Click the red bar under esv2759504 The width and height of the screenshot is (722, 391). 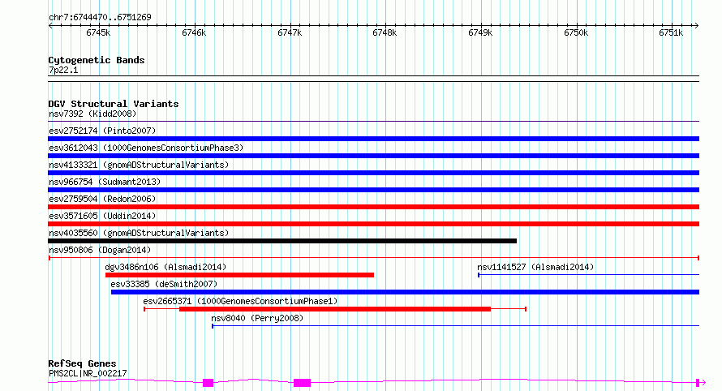pos(373,207)
